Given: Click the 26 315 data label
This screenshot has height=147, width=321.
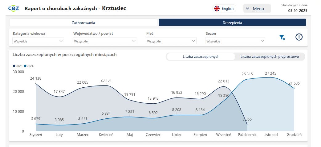Looking at the screenshot, I should (x=247, y=74).
